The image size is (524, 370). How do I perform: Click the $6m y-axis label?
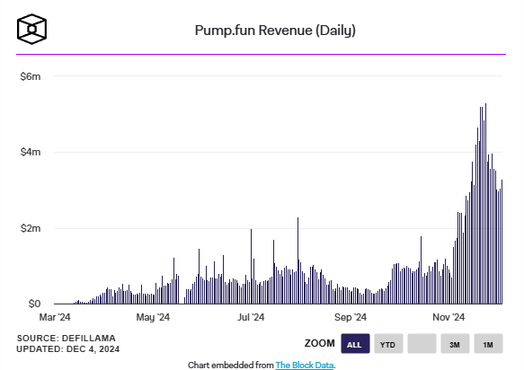31,76
